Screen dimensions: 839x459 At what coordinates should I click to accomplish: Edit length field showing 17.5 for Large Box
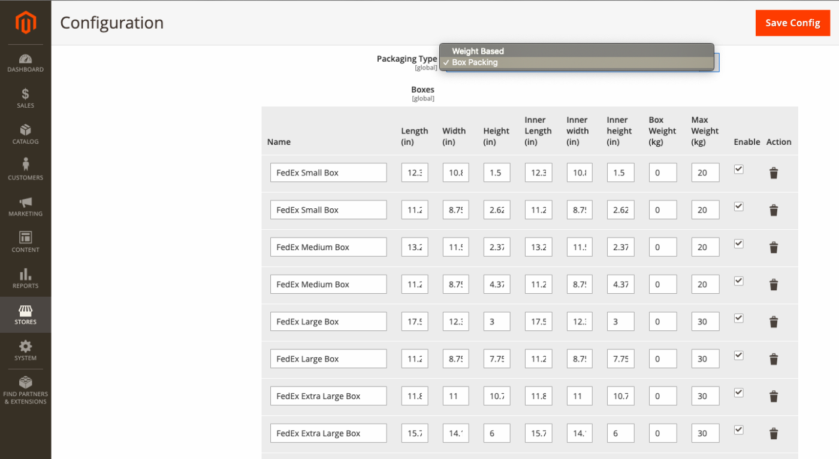(415, 321)
